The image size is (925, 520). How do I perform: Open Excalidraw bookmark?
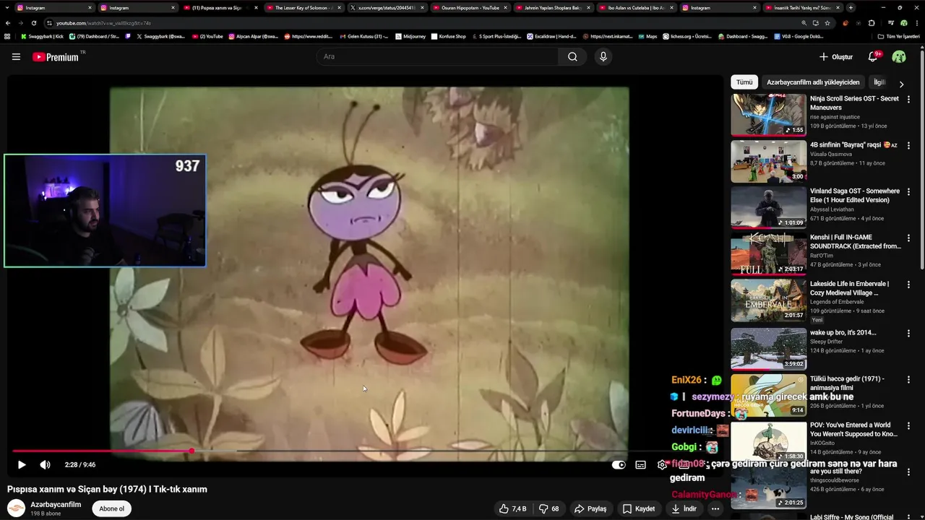tap(553, 36)
